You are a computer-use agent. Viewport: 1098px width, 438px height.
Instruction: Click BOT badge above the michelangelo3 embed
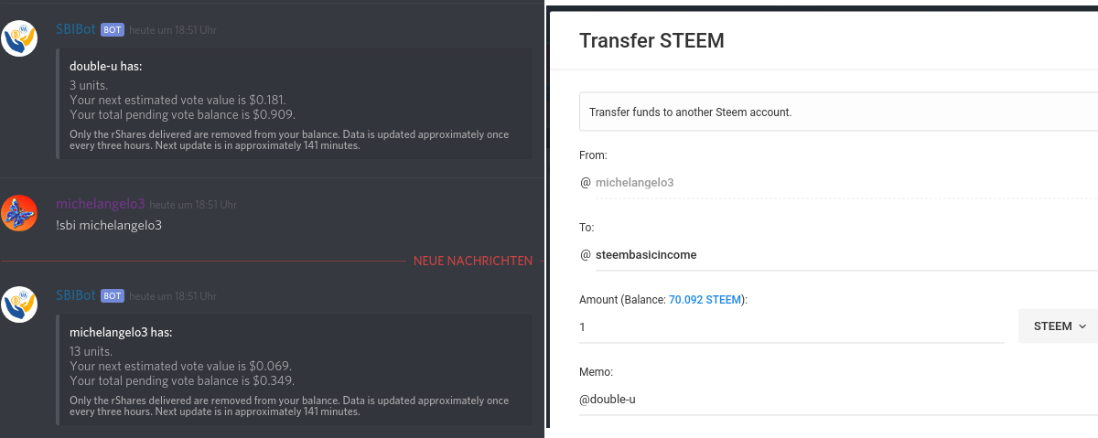(113, 296)
